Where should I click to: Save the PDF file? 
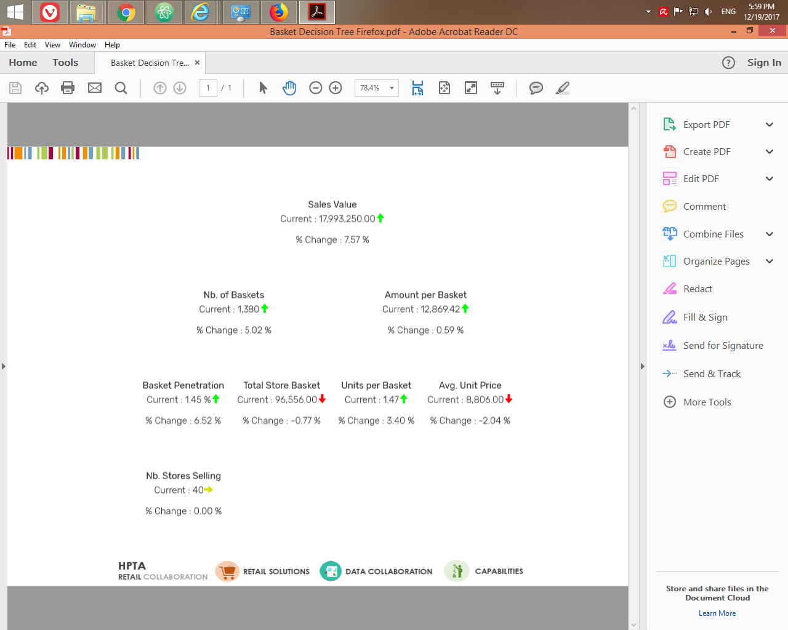tap(15, 87)
